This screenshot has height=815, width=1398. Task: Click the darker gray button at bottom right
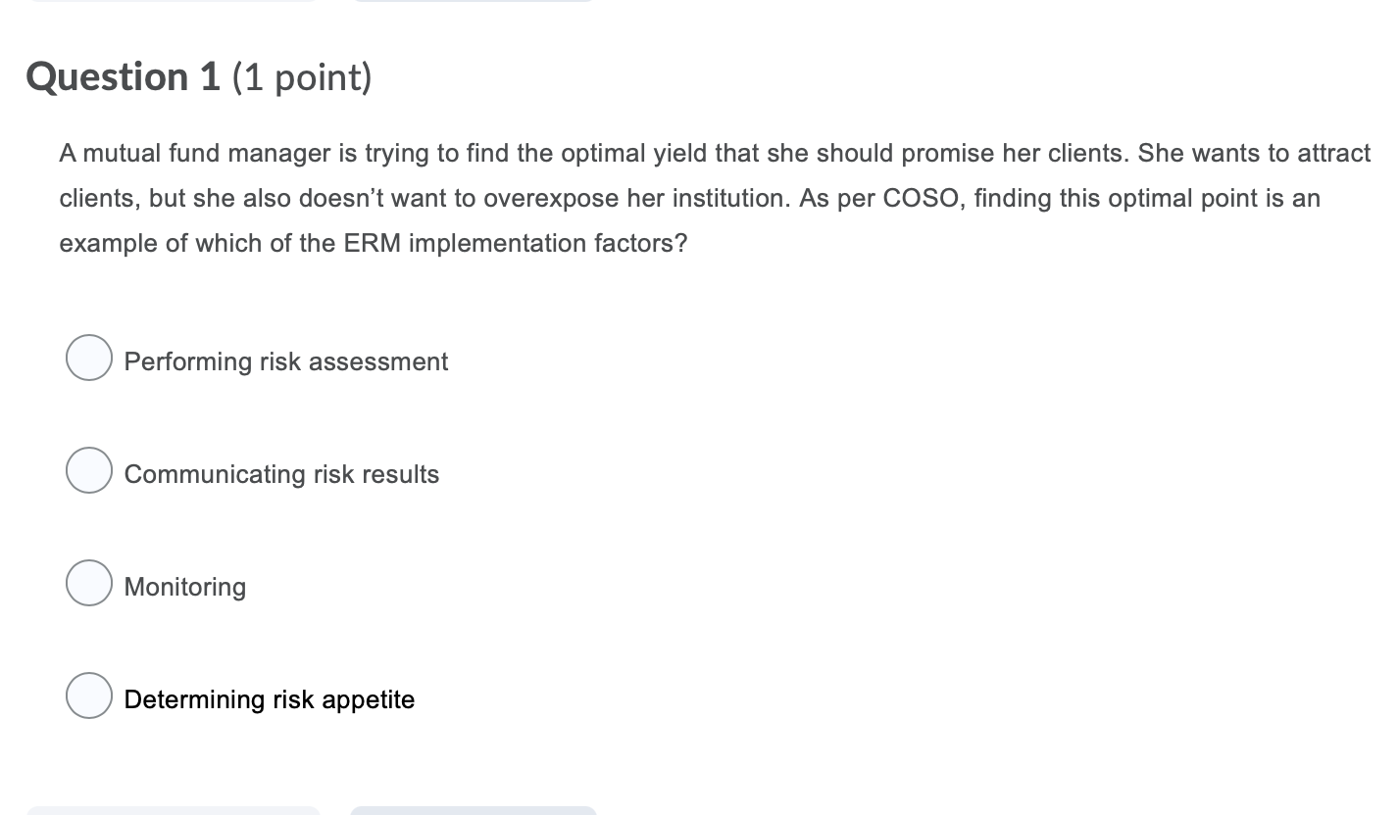tap(474, 812)
